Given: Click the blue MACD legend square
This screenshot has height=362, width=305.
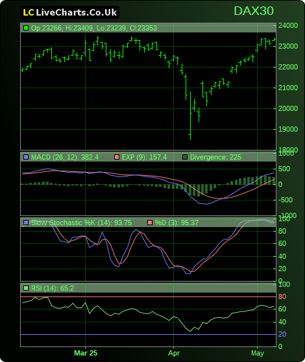Looking at the screenshot, I should pyautogui.click(x=26, y=157).
